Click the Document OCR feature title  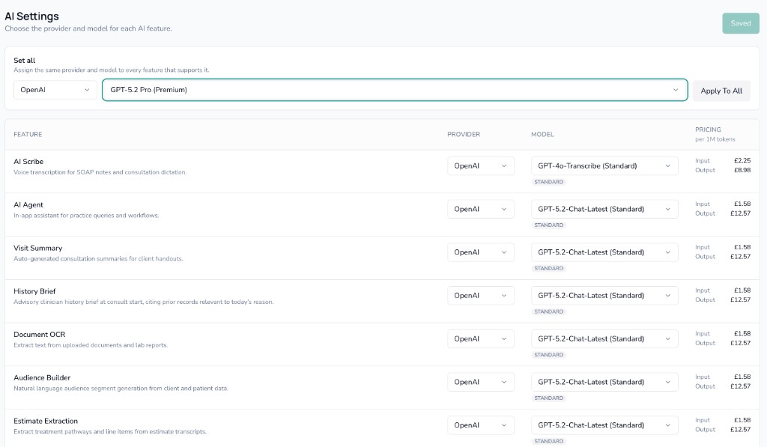(39, 335)
